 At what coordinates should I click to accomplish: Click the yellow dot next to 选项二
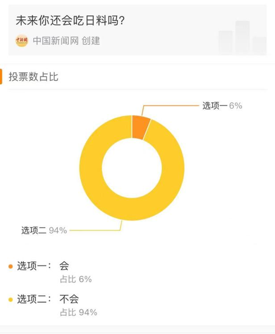coord(10,300)
